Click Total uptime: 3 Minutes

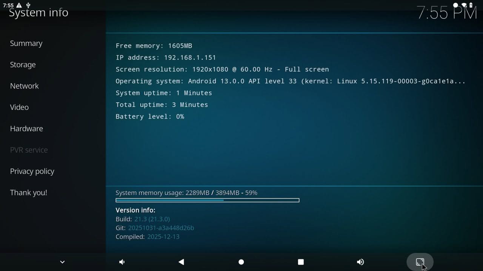(x=162, y=105)
